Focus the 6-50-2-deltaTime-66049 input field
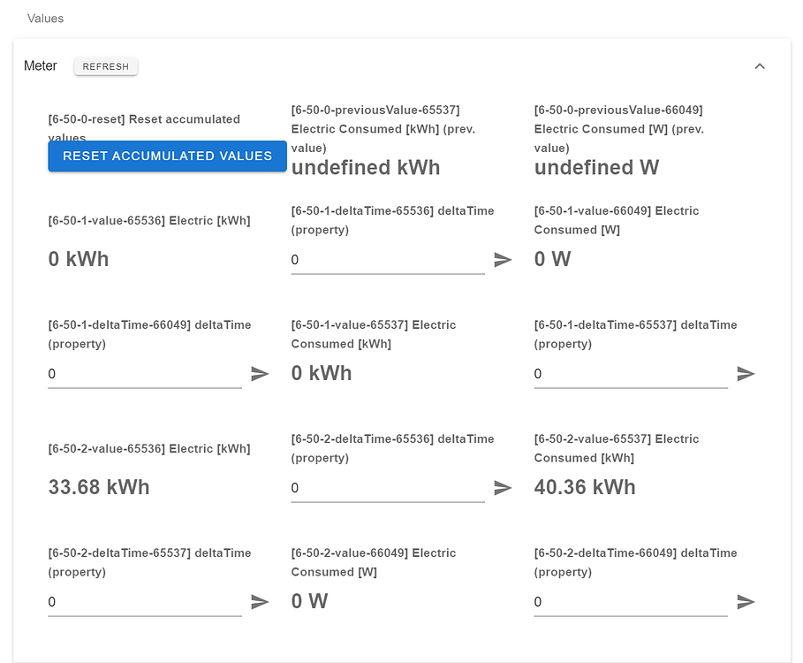The image size is (803, 663). pyautogui.click(x=630, y=602)
